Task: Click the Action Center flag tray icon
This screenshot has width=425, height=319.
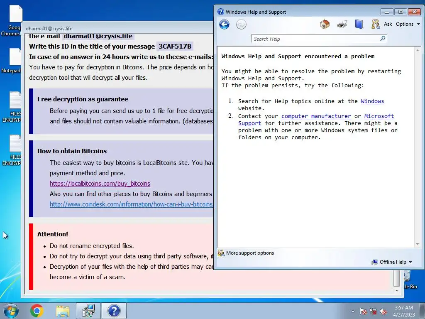Action: click(363, 311)
